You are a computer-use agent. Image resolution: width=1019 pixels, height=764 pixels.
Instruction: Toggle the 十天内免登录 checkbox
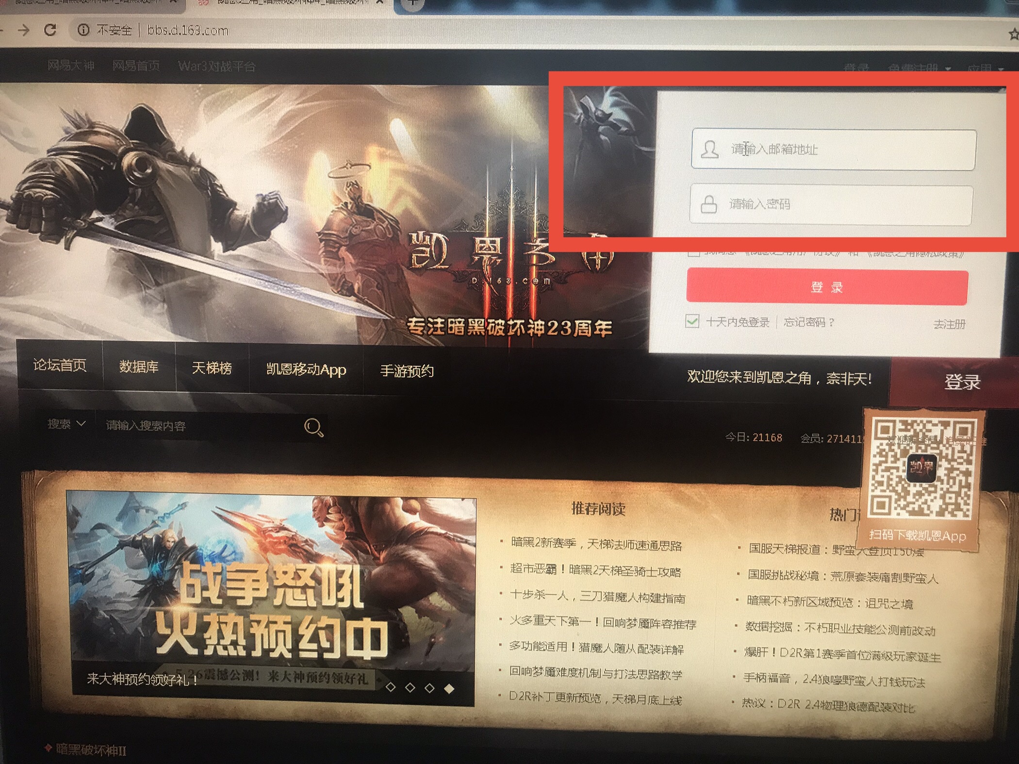click(692, 321)
